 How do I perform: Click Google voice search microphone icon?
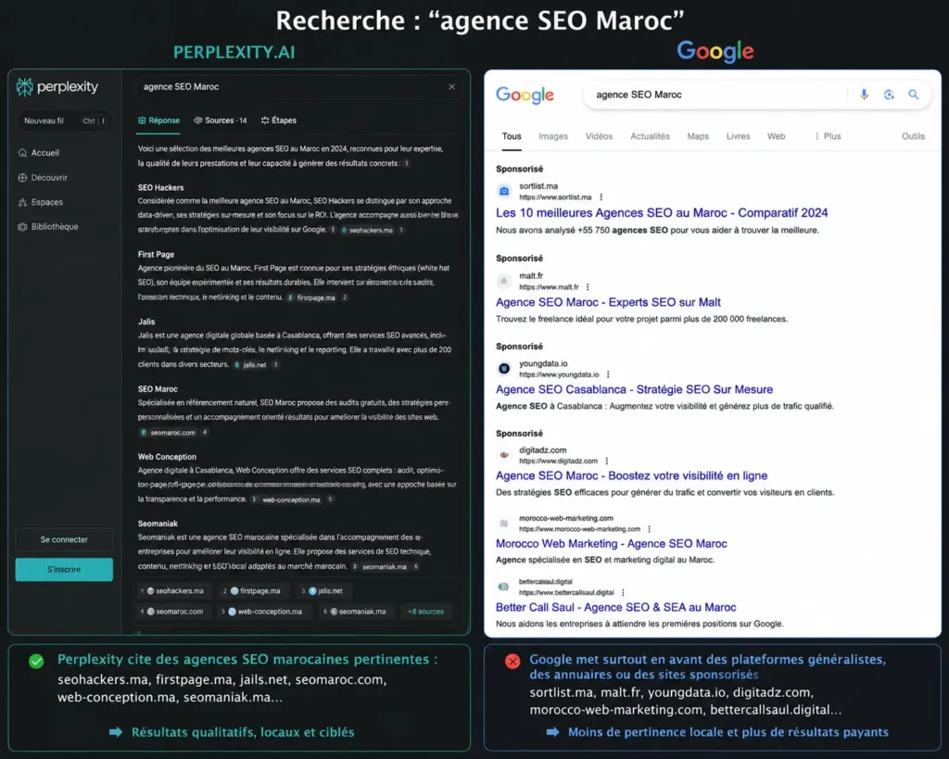click(865, 95)
